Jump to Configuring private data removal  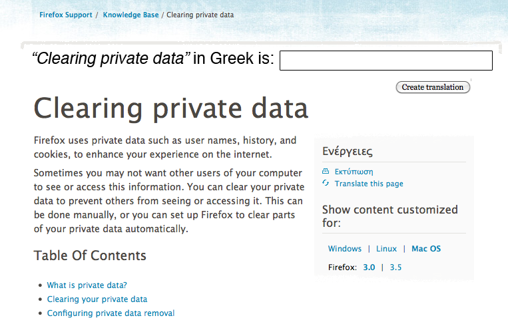(x=111, y=313)
